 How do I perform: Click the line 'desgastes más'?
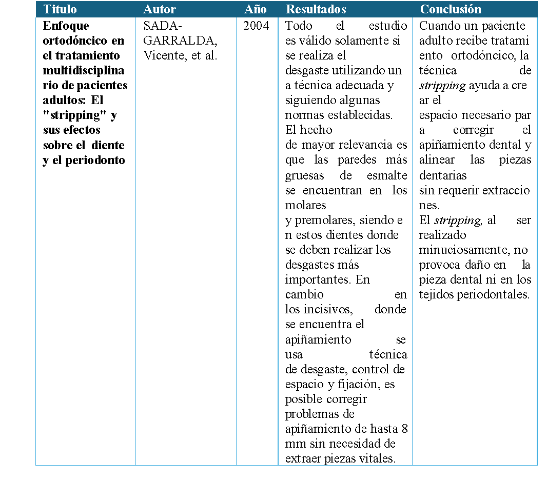[x=322, y=265]
